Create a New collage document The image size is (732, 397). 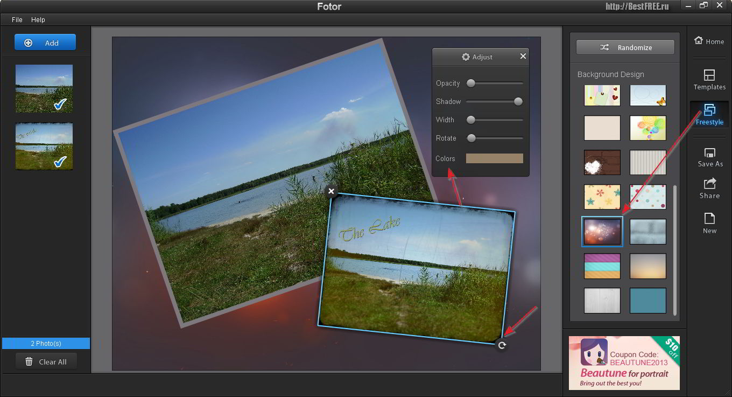(x=709, y=223)
